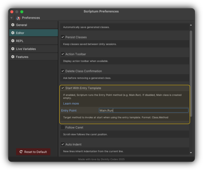Click the Scriptum logo icon beside Preferences
The width and height of the screenshot is (203, 170).
[18, 18]
